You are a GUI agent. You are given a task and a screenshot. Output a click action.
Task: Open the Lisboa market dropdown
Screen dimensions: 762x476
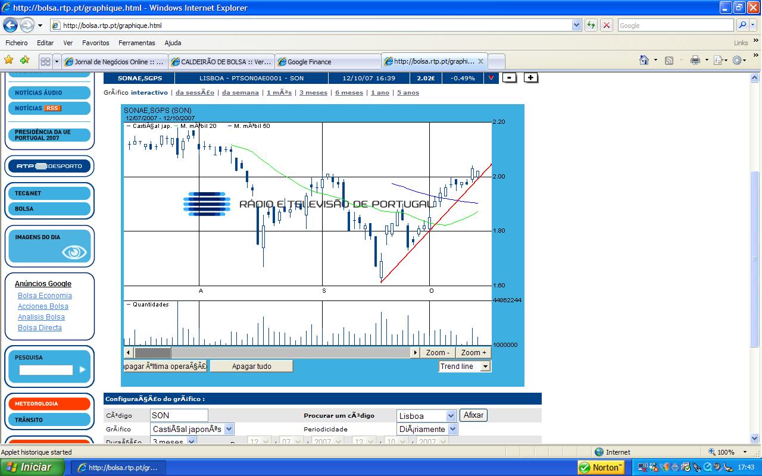click(x=451, y=416)
